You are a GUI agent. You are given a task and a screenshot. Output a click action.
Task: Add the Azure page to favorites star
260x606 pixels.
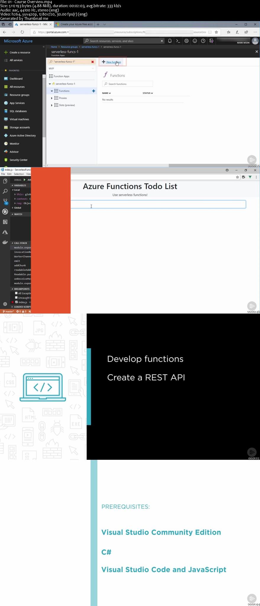216,32
